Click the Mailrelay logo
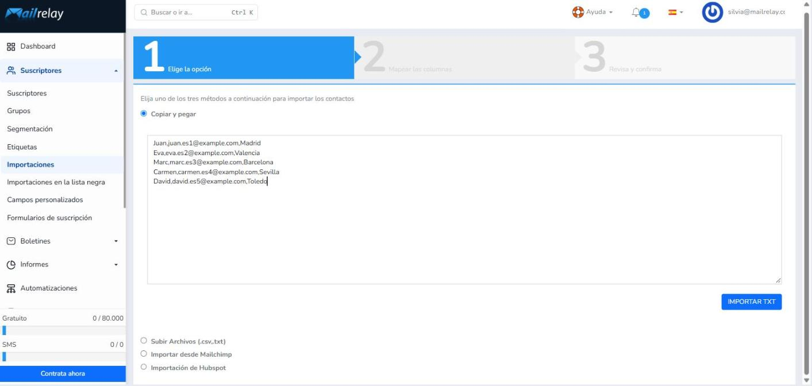812x386 pixels. (x=34, y=14)
